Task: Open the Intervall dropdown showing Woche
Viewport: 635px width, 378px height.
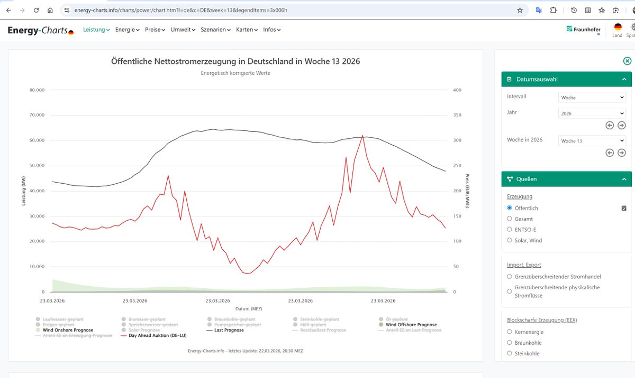Action: pyautogui.click(x=592, y=98)
